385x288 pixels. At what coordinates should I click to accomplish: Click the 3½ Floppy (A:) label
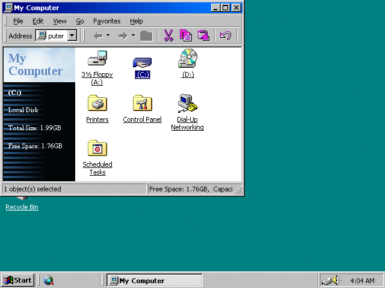point(97,78)
